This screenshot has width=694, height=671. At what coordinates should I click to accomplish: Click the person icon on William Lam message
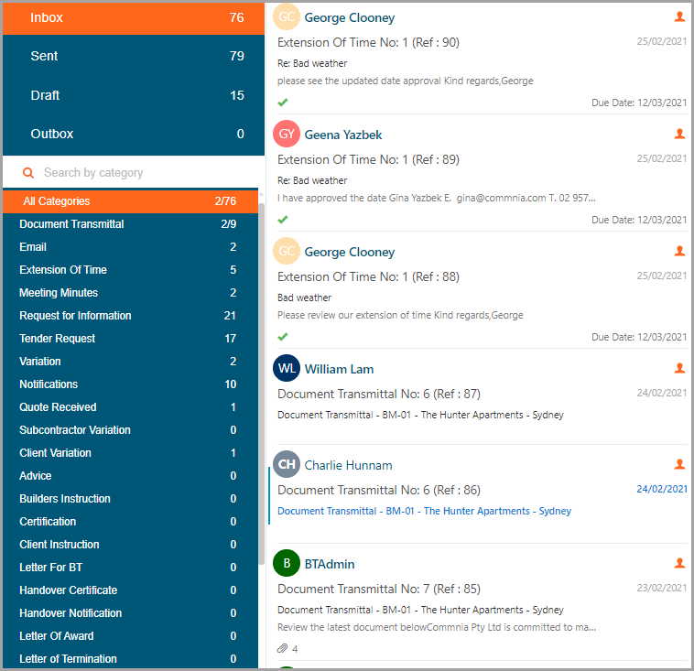pyautogui.click(x=679, y=368)
